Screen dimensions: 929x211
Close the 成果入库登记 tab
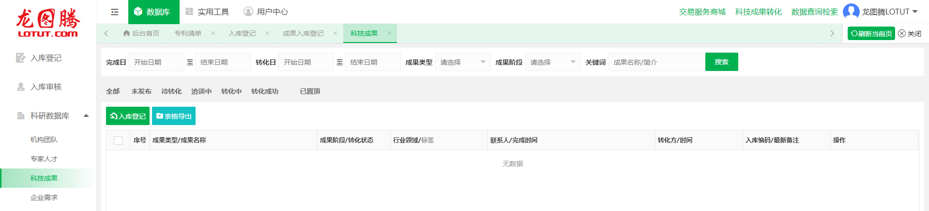[x=335, y=33]
